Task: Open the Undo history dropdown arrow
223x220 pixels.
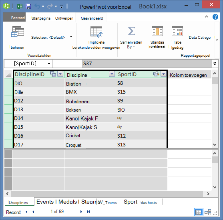Action: pyautogui.click(x=43, y=6)
